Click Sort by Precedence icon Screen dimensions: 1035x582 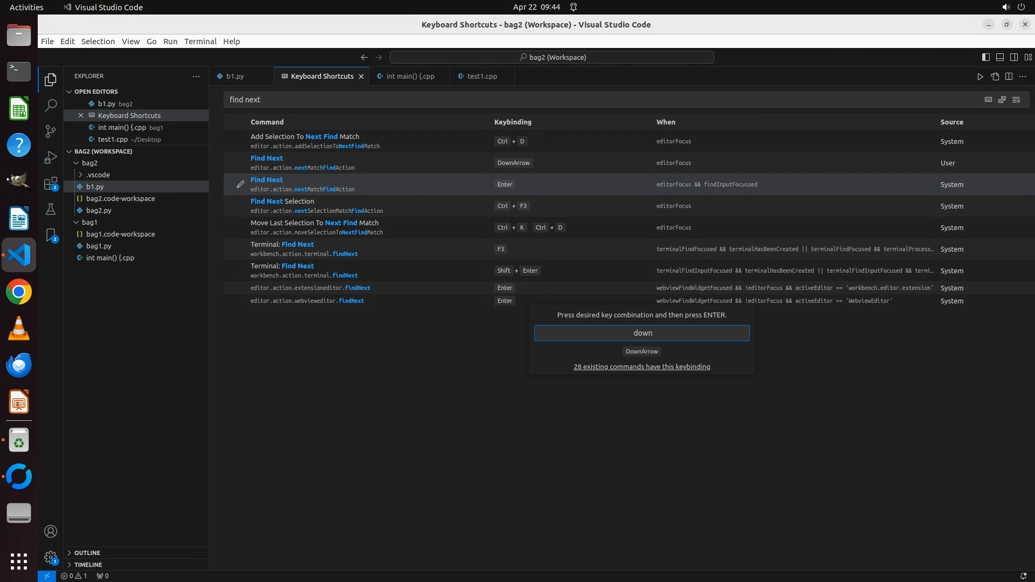(x=1002, y=100)
